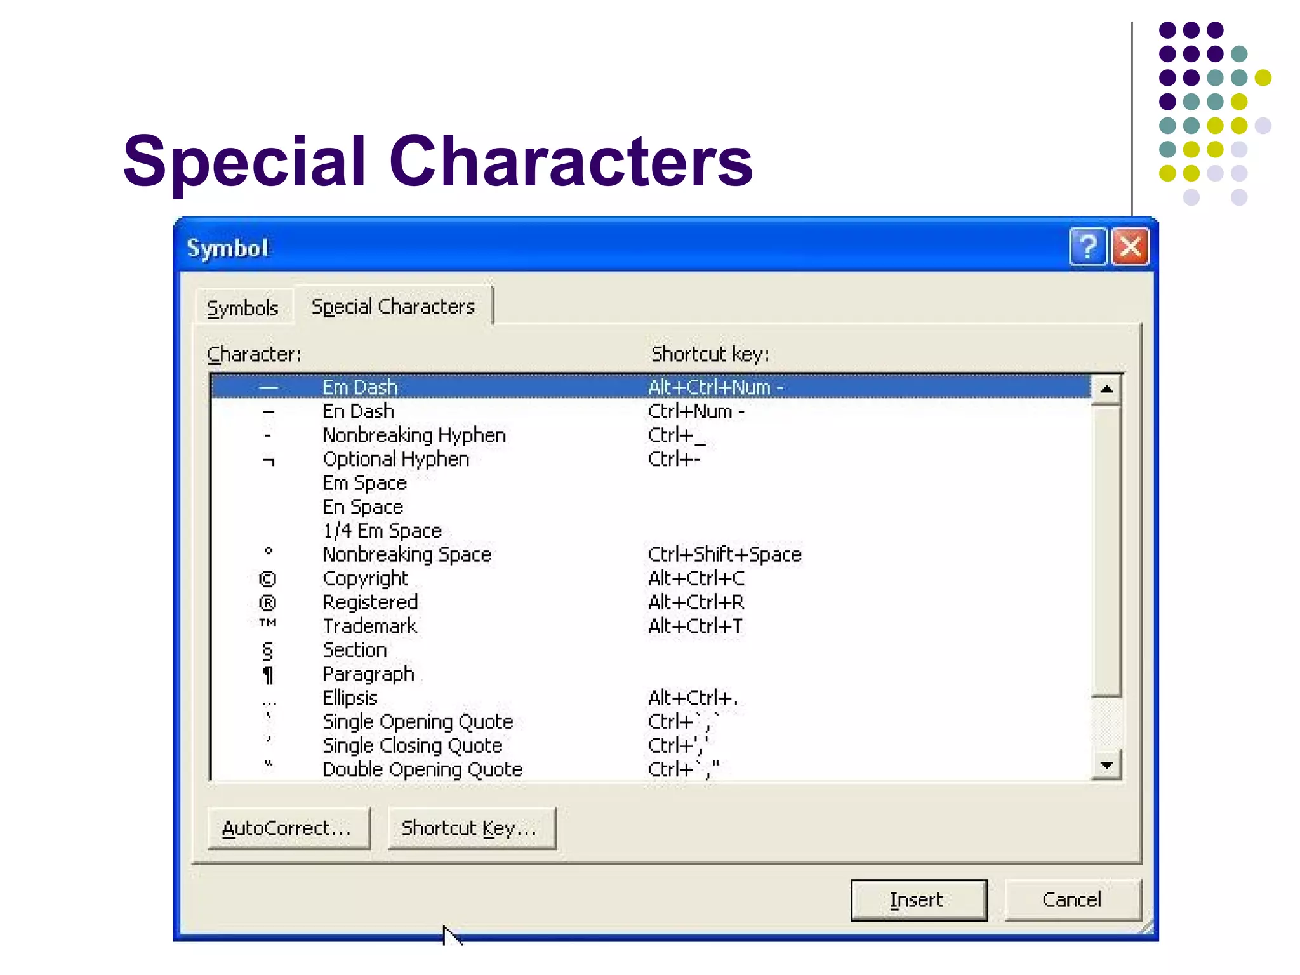Select the Copyright character row
Viewport: 1300px width, 975px height.
click(651, 578)
